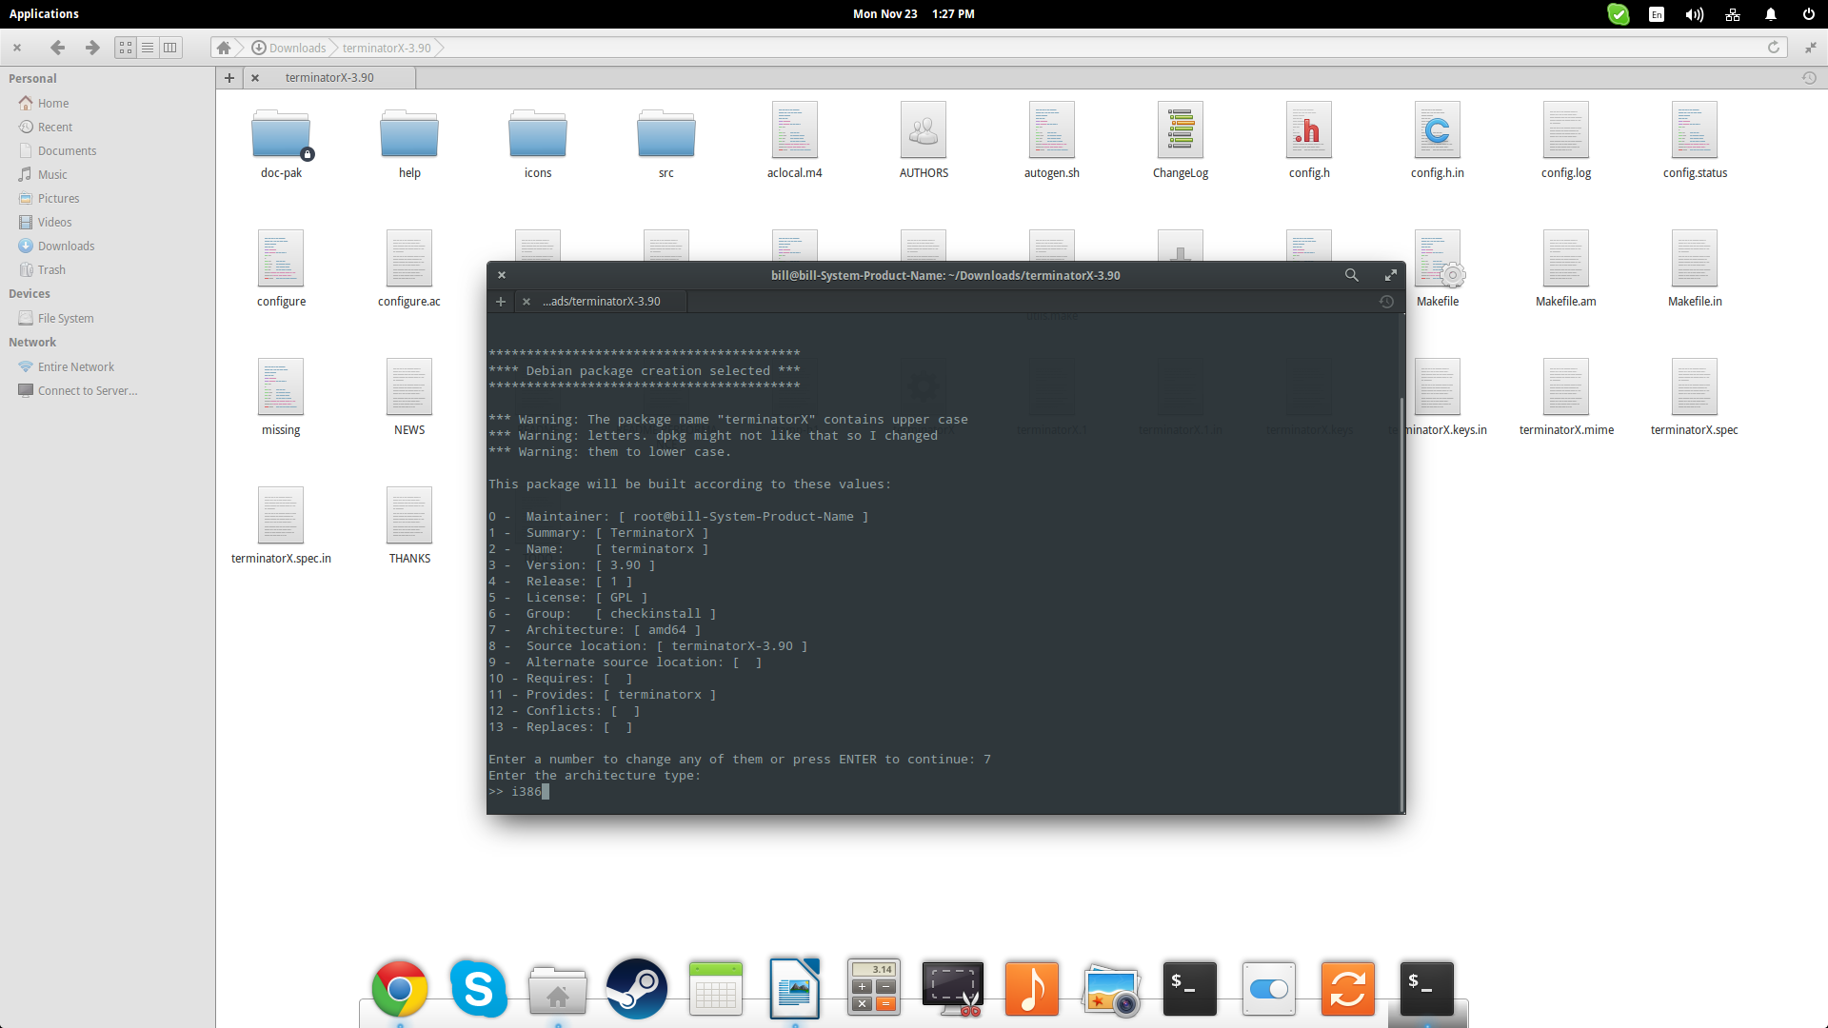Viewport: 1828px width, 1028px height.
Task: Open the Screenshot tool in the dock
Action: (x=953, y=989)
